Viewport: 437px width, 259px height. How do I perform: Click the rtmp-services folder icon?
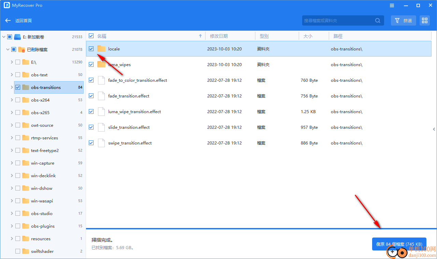(x=26, y=138)
